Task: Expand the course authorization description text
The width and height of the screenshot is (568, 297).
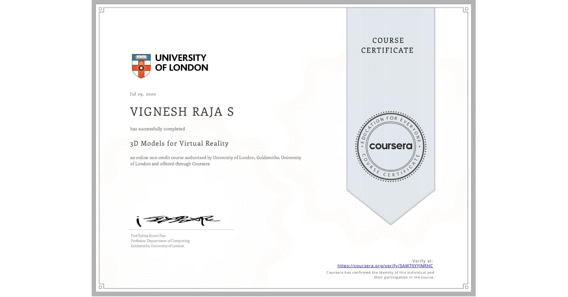Action: click(215, 160)
